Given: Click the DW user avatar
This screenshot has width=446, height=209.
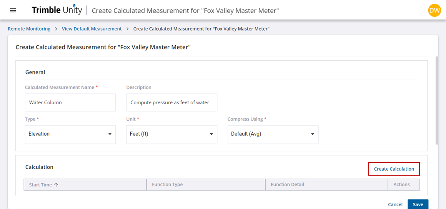Looking at the screenshot, I should point(434,10).
